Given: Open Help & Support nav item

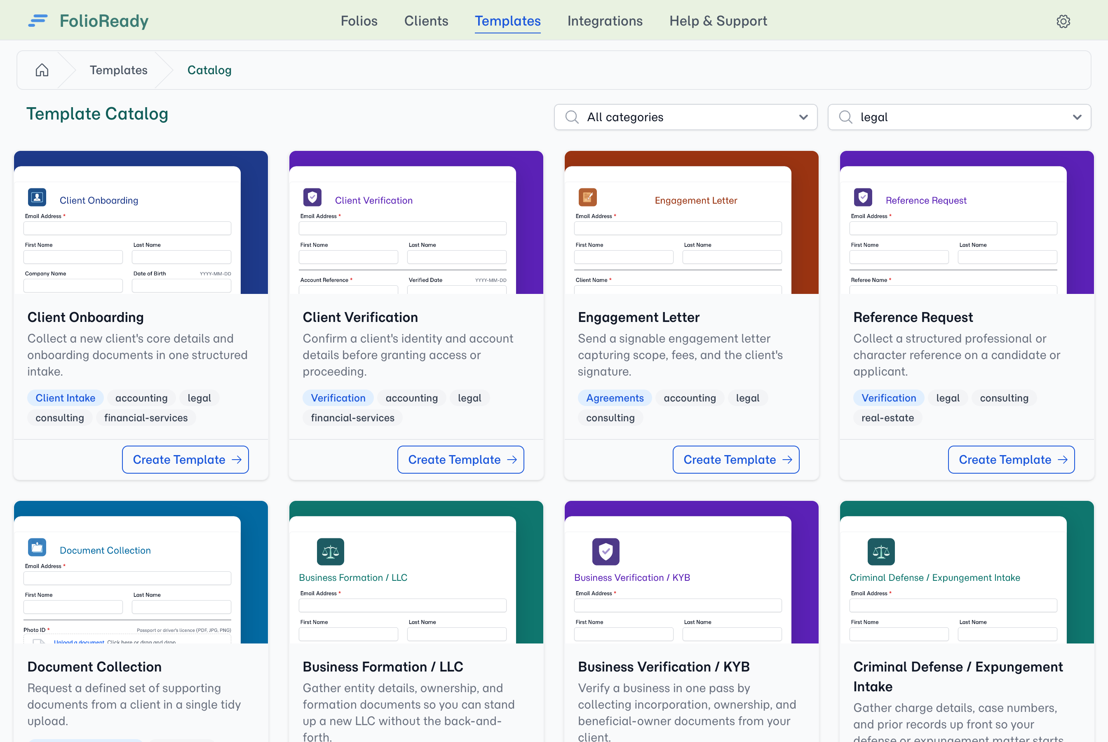Looking at the screenshot, I should pos(718,21).
